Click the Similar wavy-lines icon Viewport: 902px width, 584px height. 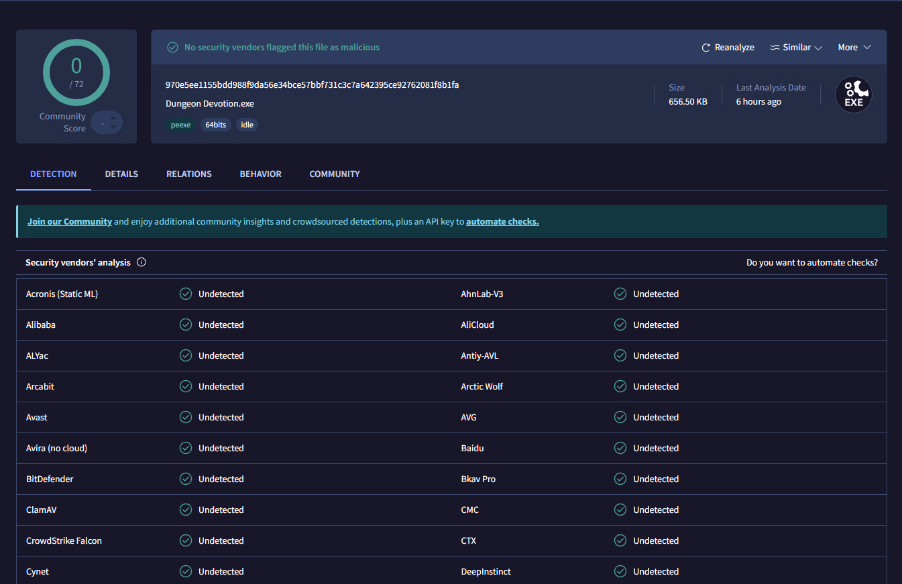775,48
